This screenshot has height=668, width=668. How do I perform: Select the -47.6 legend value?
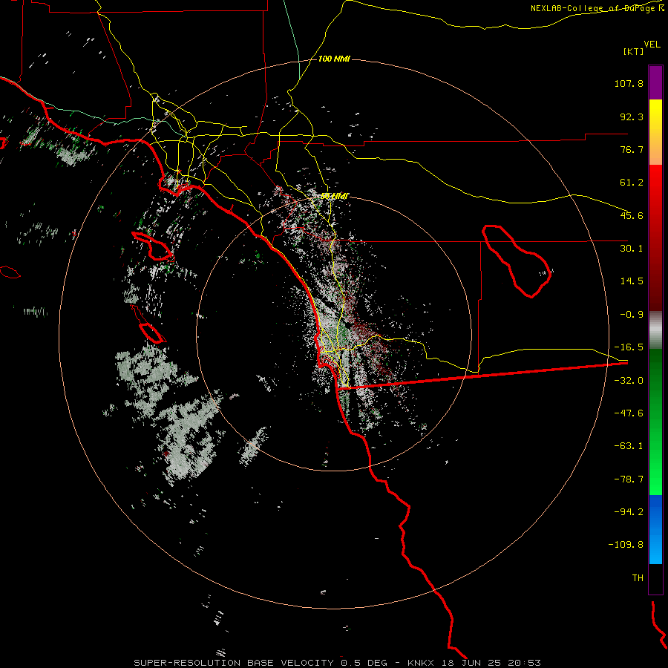(x=629, y=413)
